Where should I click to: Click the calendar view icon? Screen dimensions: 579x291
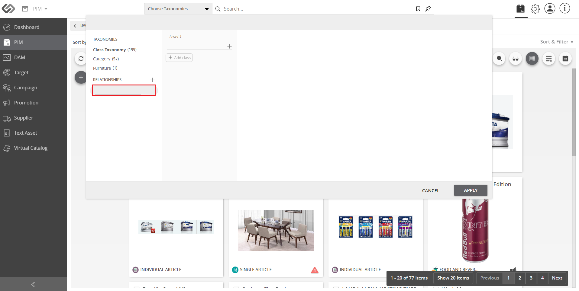565,59
